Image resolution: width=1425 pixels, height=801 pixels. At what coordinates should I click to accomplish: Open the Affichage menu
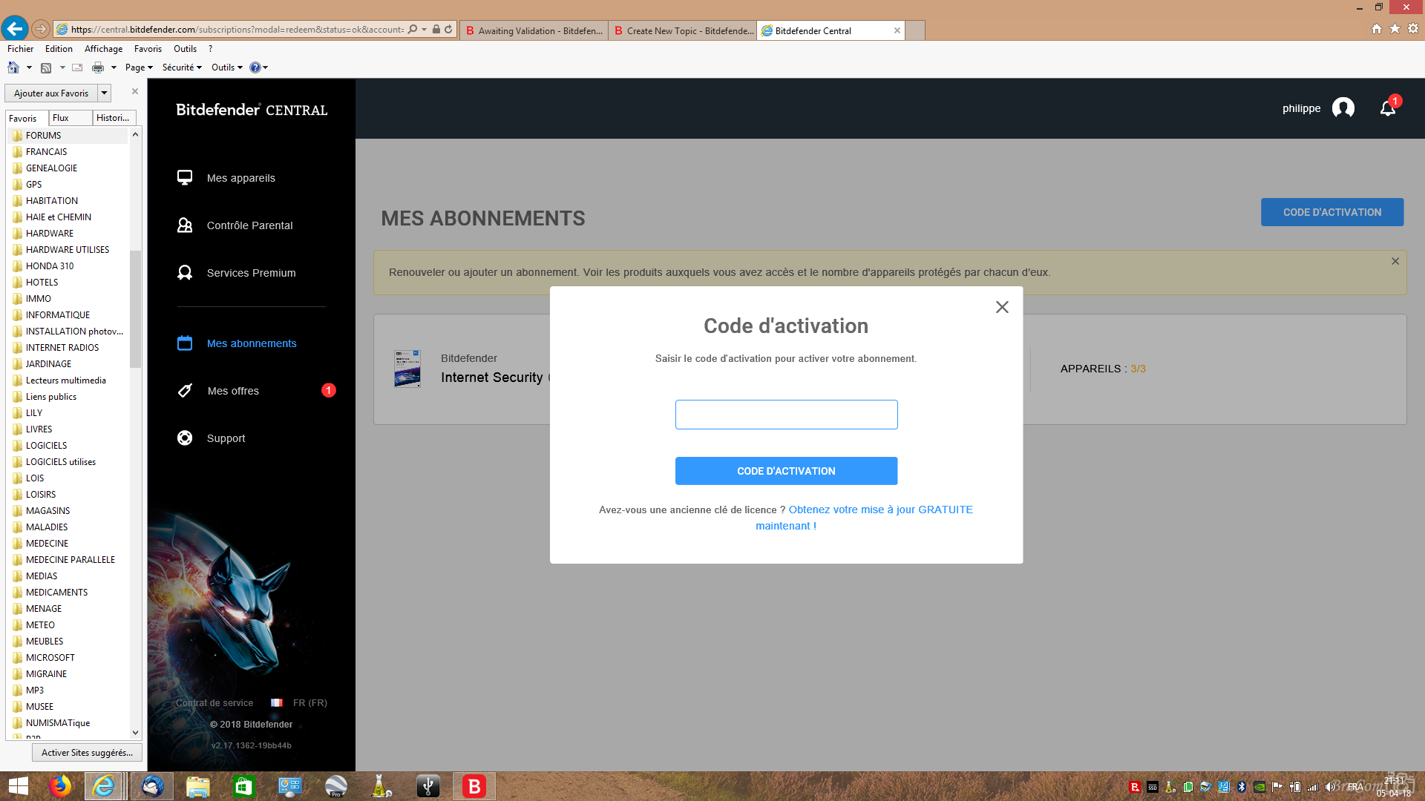tap(103, 49)
